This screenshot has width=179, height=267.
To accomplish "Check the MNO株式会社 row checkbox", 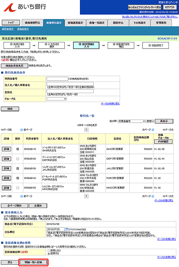I will pos(18,188).
